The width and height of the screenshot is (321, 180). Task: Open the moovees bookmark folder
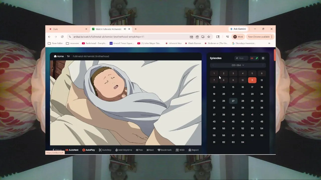(x=72, y=43)
